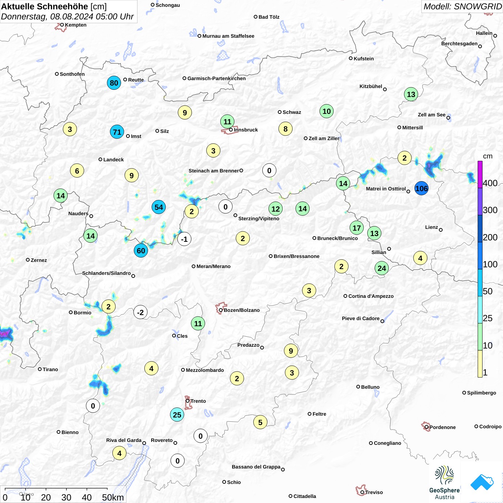This screenshot has width=503, height=503.
Task: Click the 17 cm station marker
Action: click(x=356, y=228)
